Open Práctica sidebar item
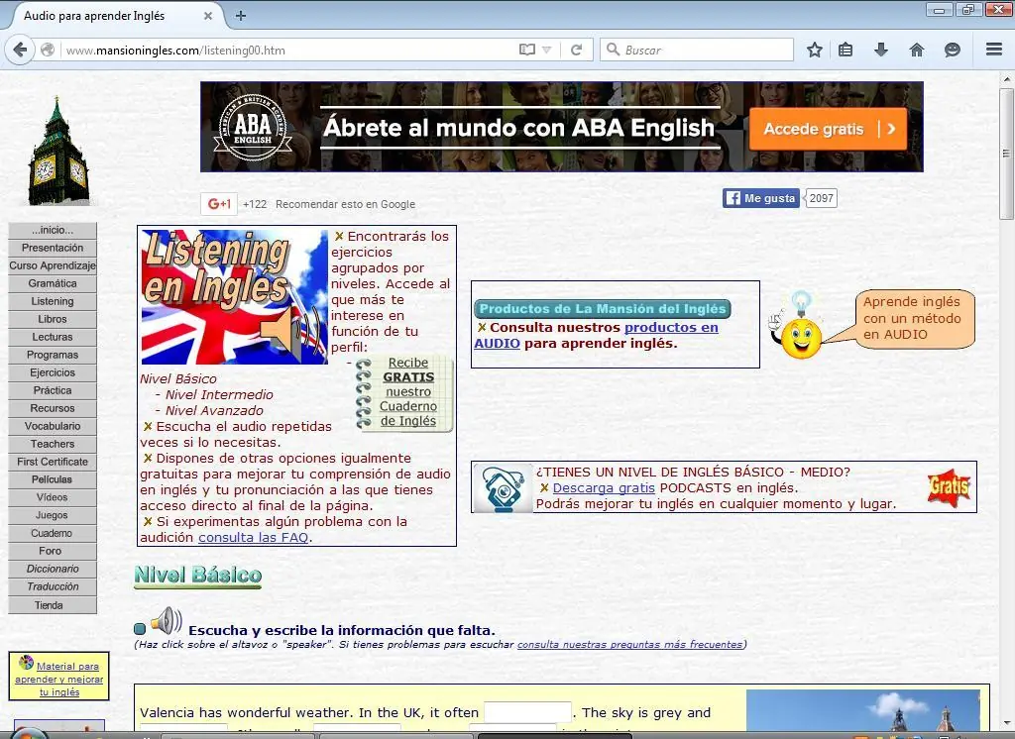The height and width of the screenshot is (739, 1015). pyautogui.click(x=53, y=390)
